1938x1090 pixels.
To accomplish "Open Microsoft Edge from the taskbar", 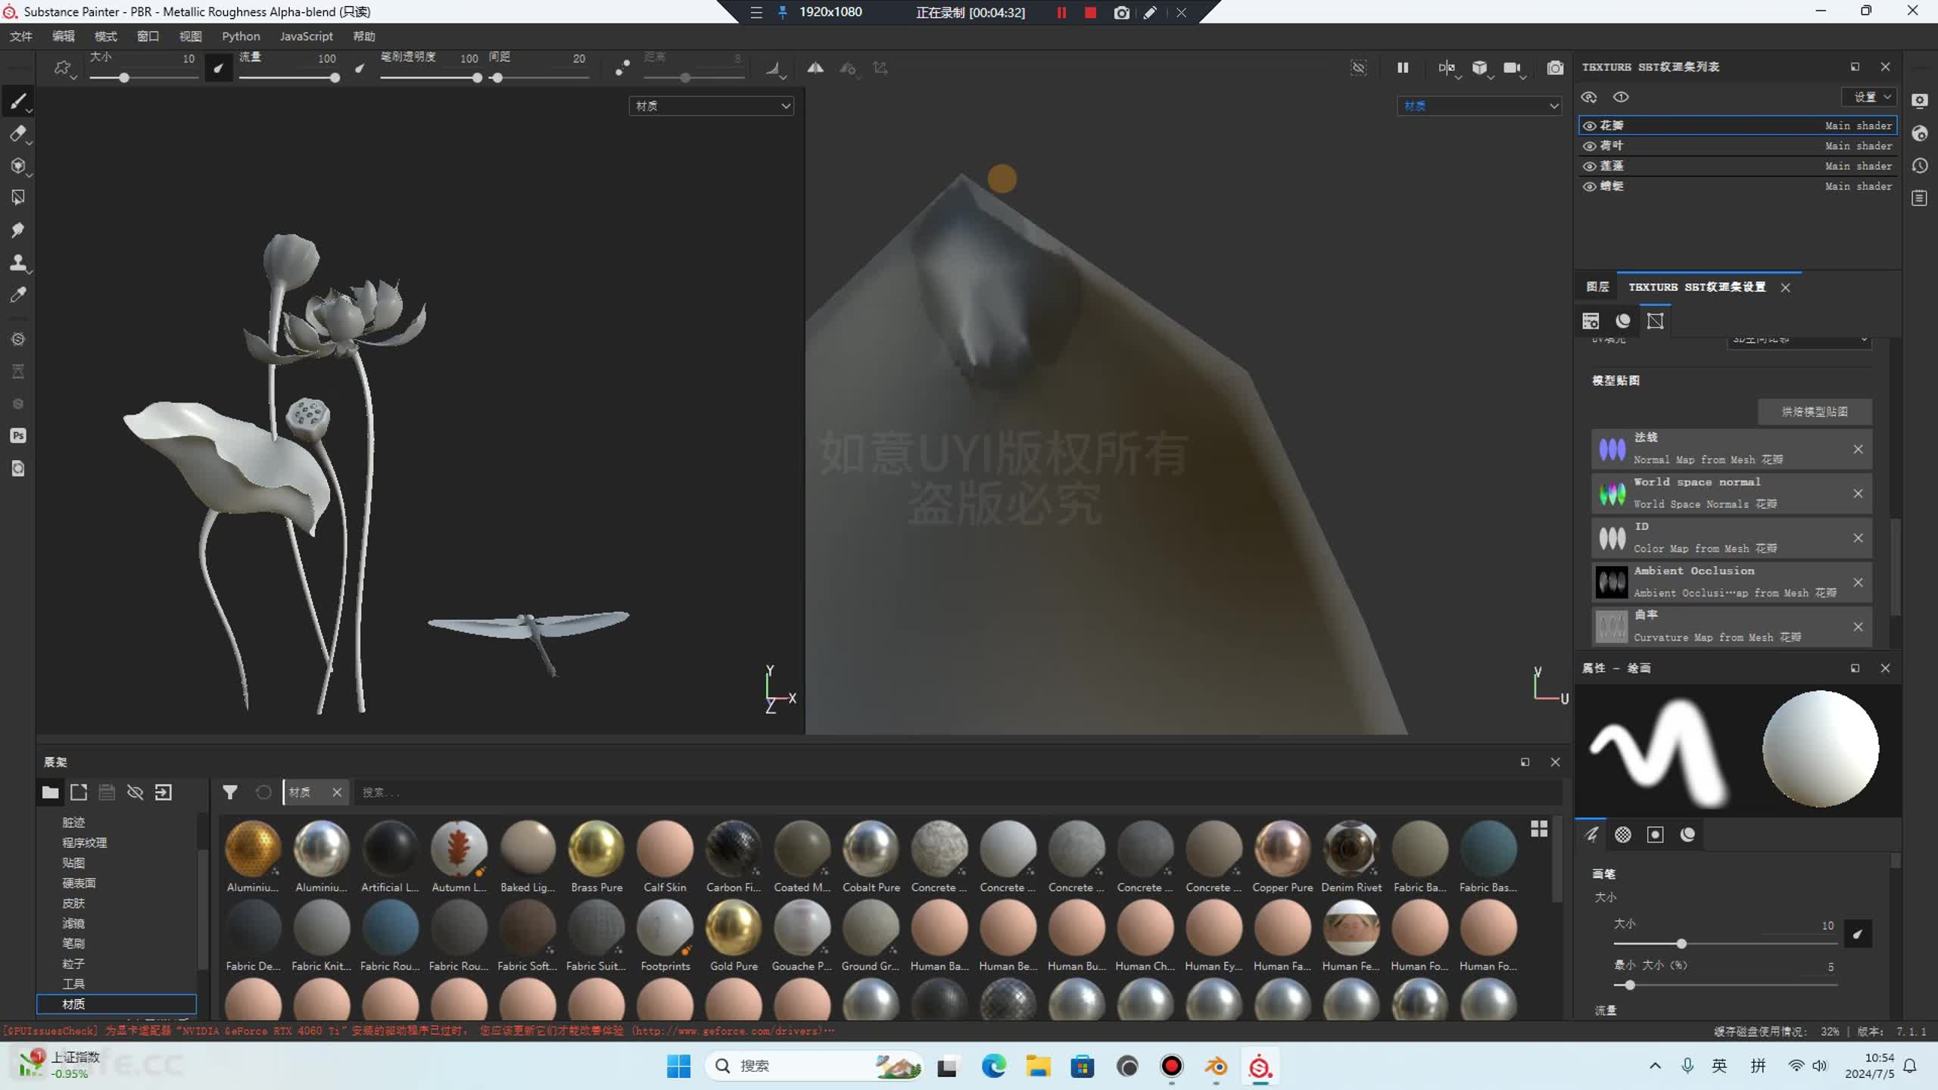I will click(x=993, y=1067).
